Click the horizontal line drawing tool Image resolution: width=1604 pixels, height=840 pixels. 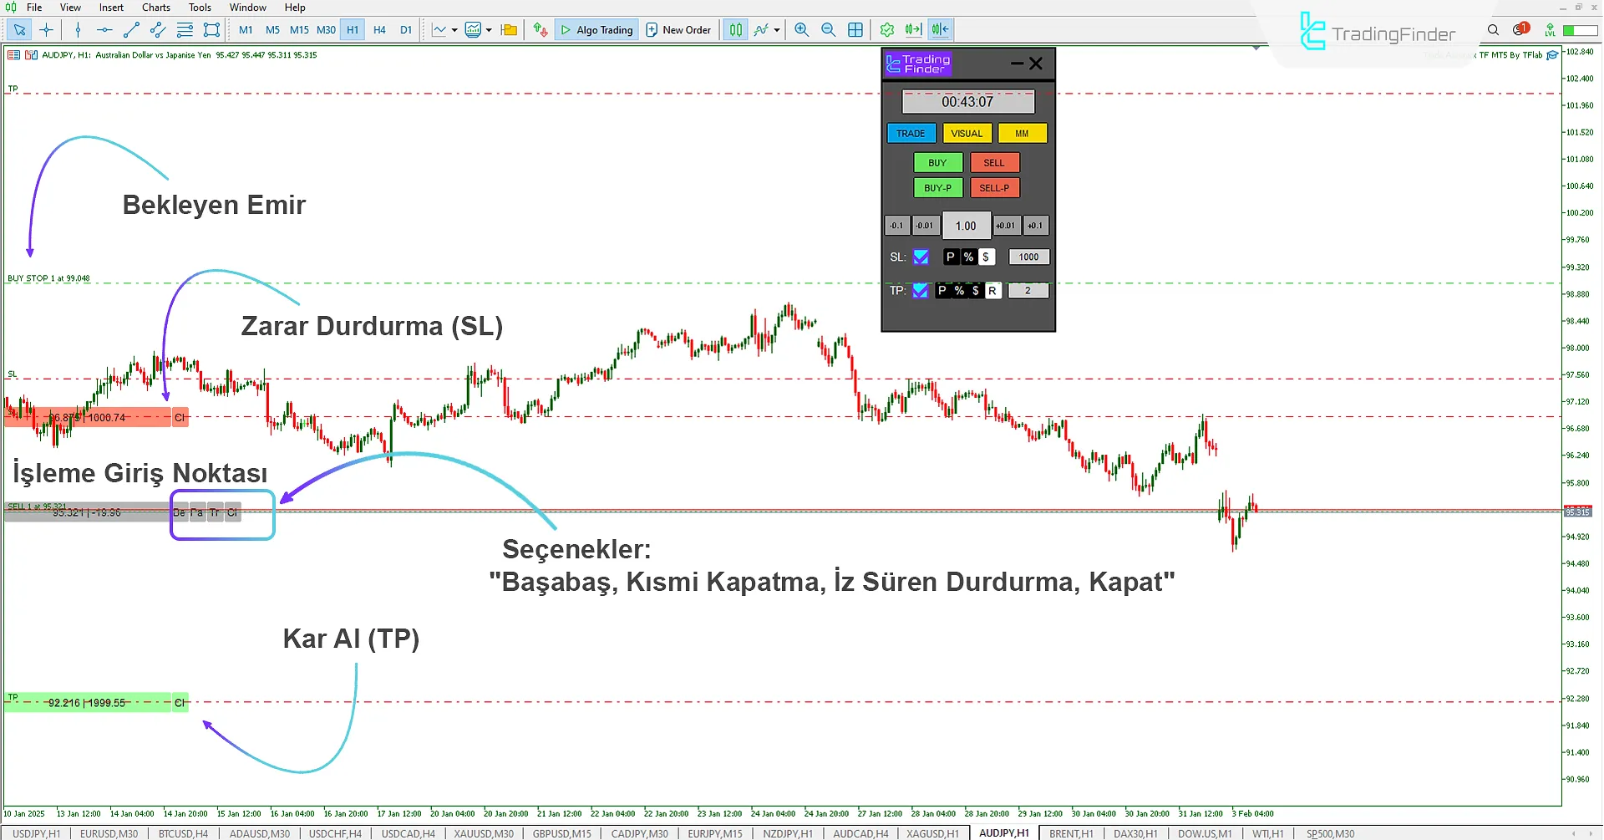(x=104, y=29)
